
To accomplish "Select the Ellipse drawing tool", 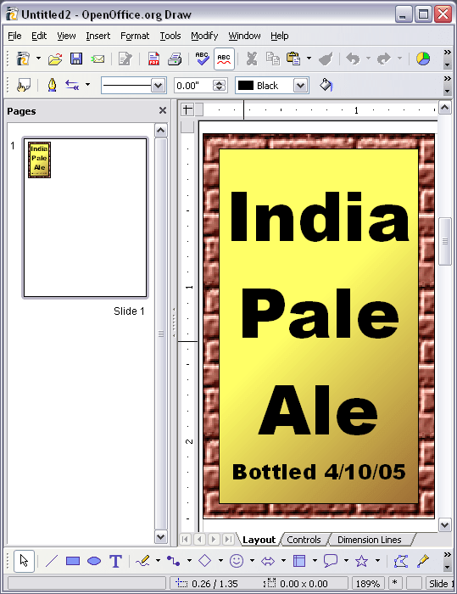I will pos(94,561).
